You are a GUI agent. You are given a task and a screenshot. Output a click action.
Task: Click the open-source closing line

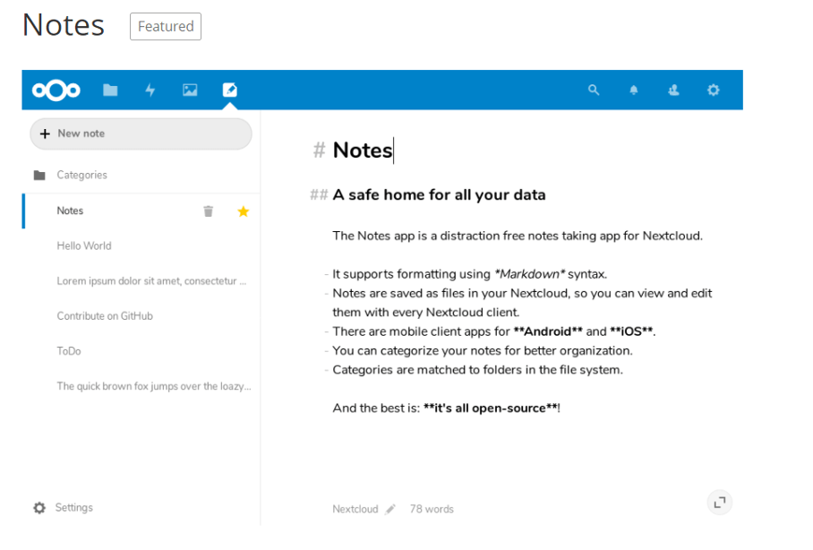point(447,408)
